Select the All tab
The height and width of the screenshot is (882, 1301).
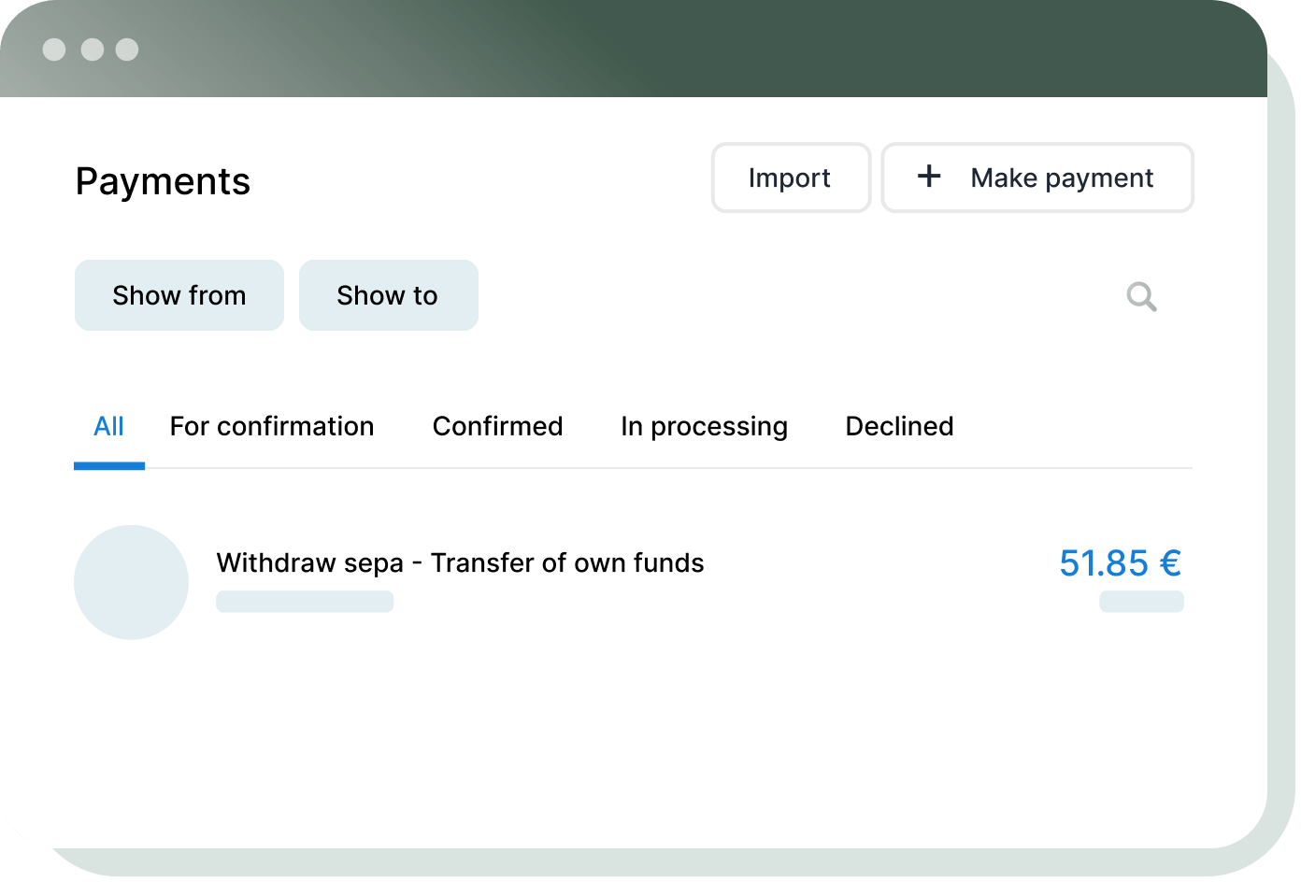(108, 427)
